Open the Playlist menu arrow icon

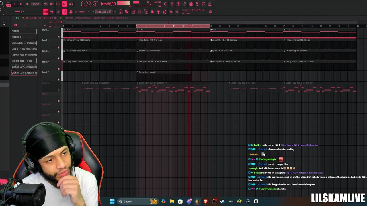click(13, 18)
